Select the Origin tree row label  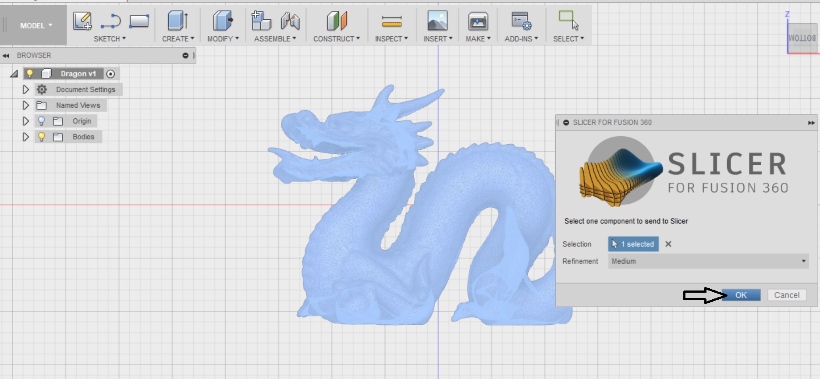coord(82,121)
